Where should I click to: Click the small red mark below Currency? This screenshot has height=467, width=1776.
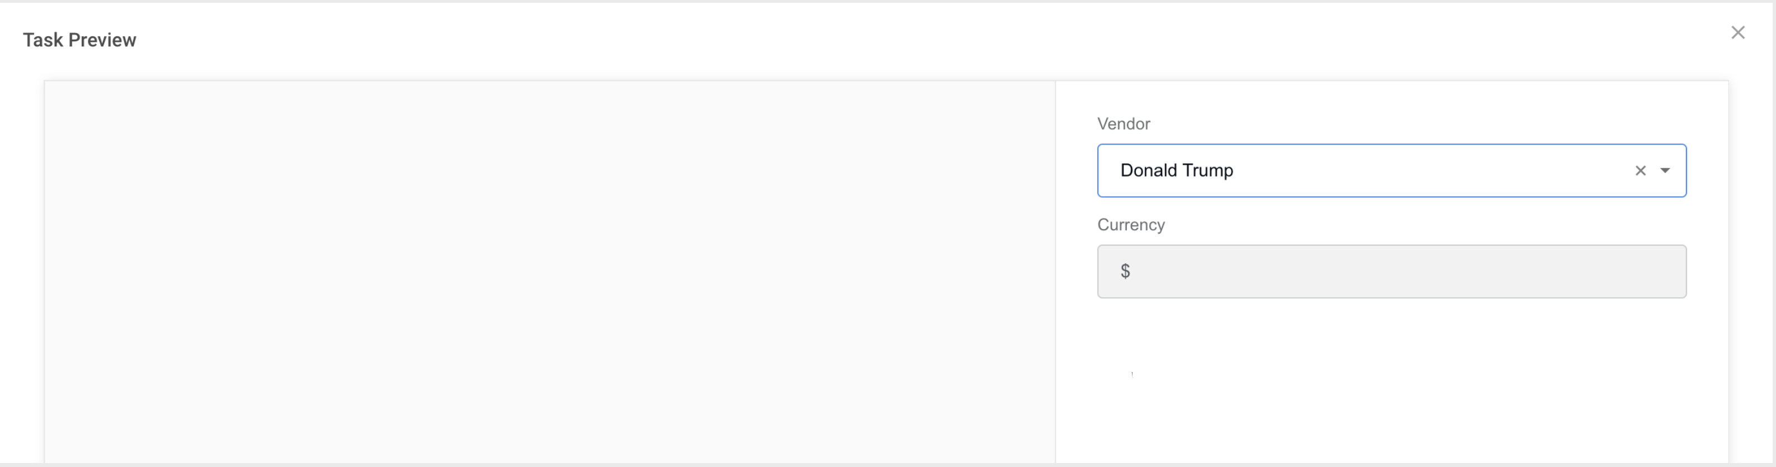pos(1132,374)
